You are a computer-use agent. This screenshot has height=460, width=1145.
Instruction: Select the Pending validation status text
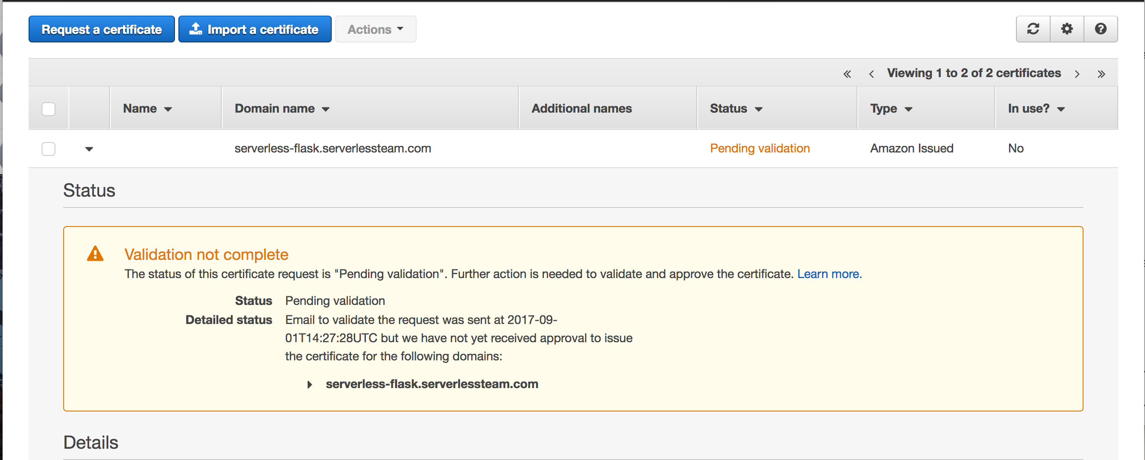(x=760, y=149)
